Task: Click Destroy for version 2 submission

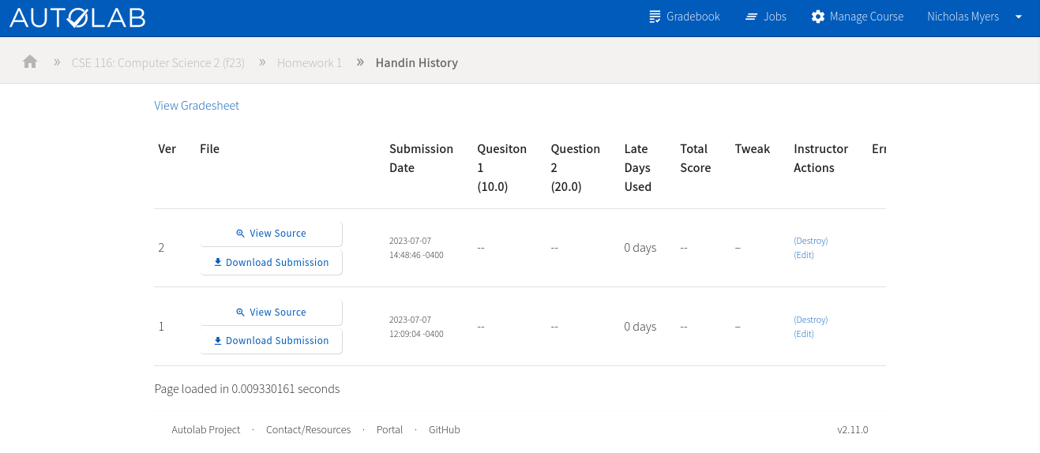Action: [x=811, y=241]
